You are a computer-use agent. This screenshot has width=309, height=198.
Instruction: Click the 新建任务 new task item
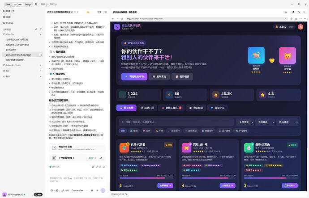pos(9,11)
